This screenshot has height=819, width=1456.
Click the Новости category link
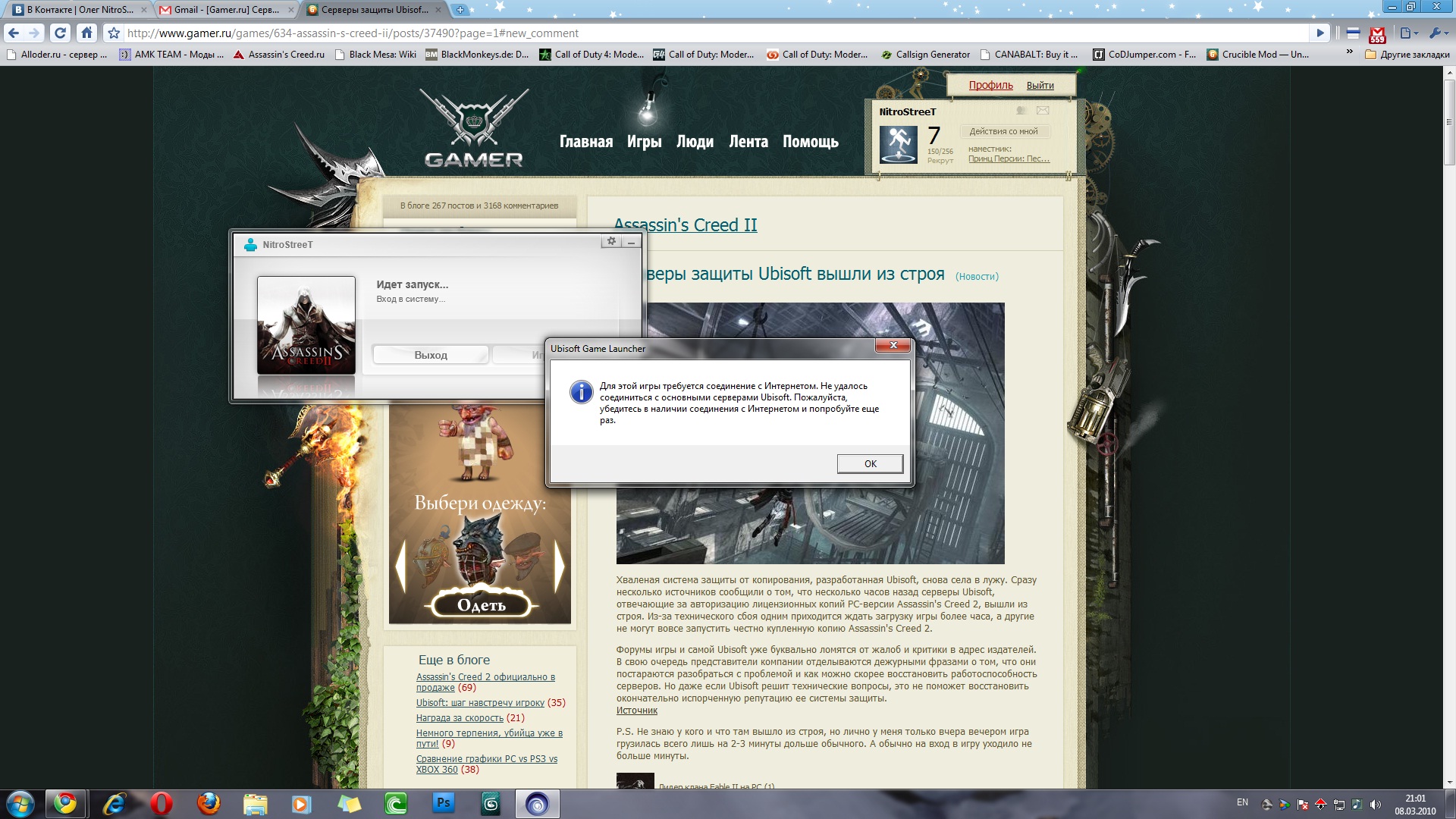click(x=977, y=277)
